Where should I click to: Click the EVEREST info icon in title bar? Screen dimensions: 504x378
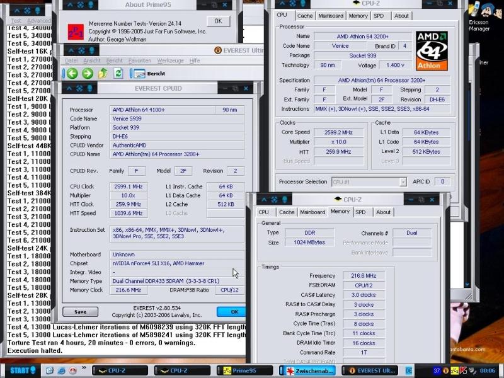218,50
